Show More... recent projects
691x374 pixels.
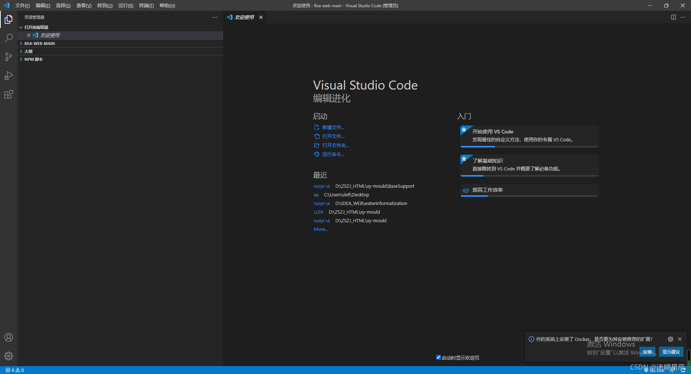click(x=321, y=229)
